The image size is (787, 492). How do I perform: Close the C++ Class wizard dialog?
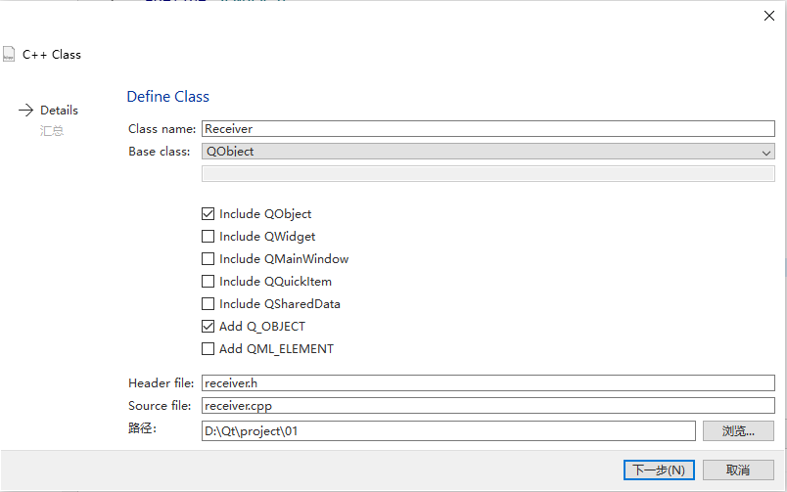[x=769, y=16]
